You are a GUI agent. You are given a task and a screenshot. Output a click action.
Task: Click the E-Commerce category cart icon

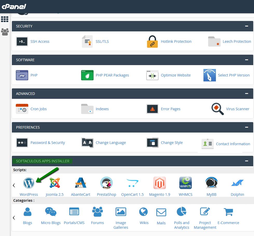click(x=228, y=212)
